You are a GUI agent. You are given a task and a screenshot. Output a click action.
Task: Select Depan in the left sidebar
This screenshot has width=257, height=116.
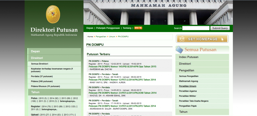54,51
